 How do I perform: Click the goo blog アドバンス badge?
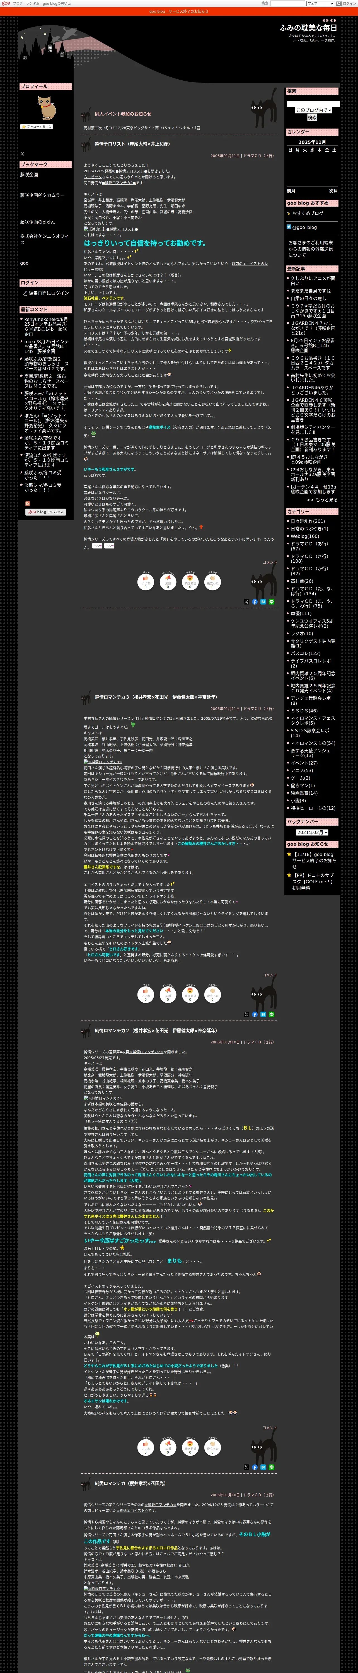coord(45,512)
